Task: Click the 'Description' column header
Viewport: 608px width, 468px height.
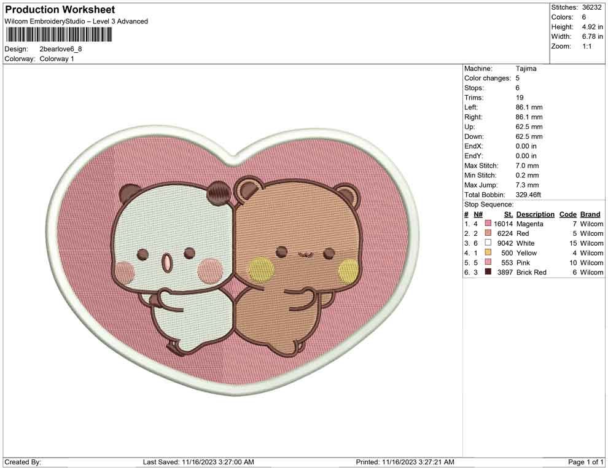Action: tap(536, 214)
